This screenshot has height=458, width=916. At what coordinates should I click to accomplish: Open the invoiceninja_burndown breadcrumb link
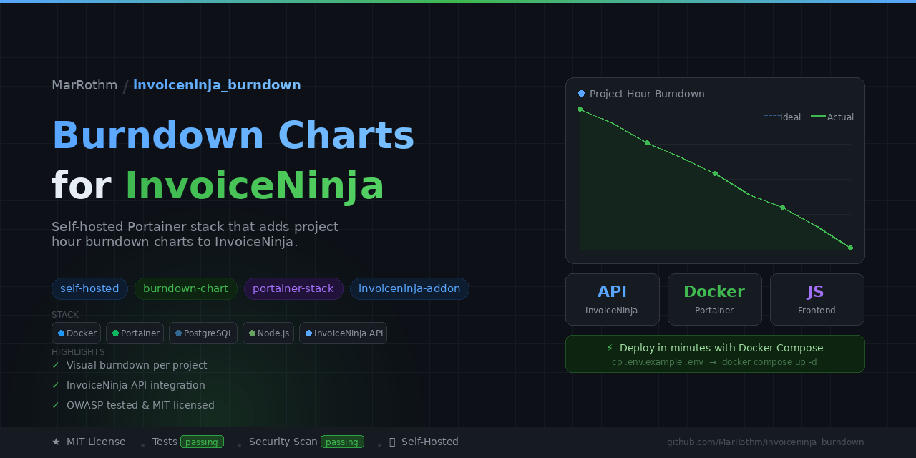pyautogui.click(x=217, y=84)
